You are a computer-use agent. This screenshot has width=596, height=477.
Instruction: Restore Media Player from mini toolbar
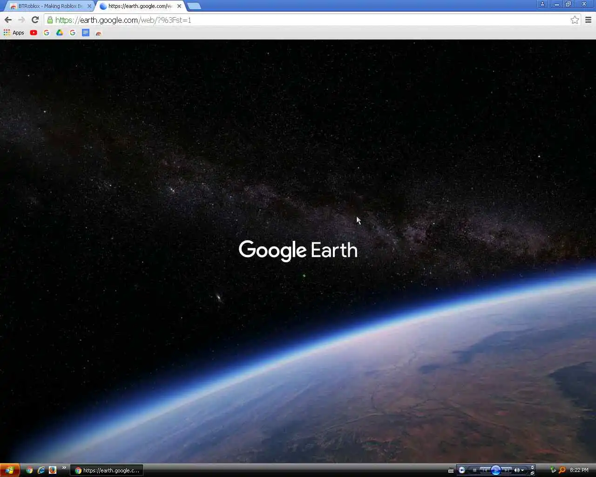(x=533, y=473)
